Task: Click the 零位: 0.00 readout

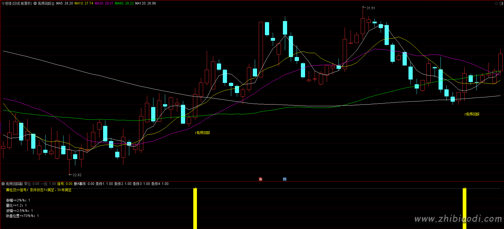Action: click(x=32, y=184)
